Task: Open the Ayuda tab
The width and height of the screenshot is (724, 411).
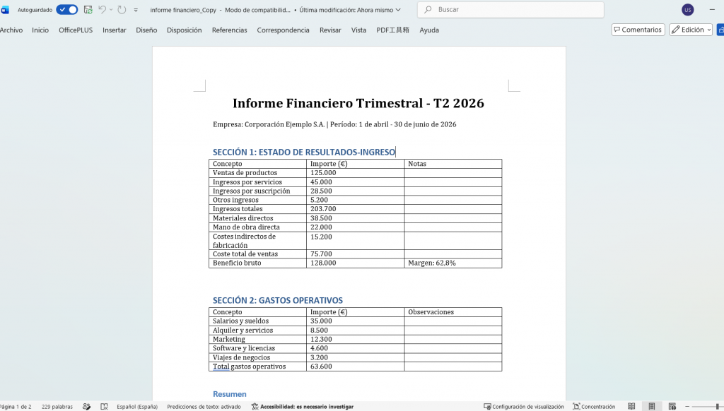Action: [429, 30]
